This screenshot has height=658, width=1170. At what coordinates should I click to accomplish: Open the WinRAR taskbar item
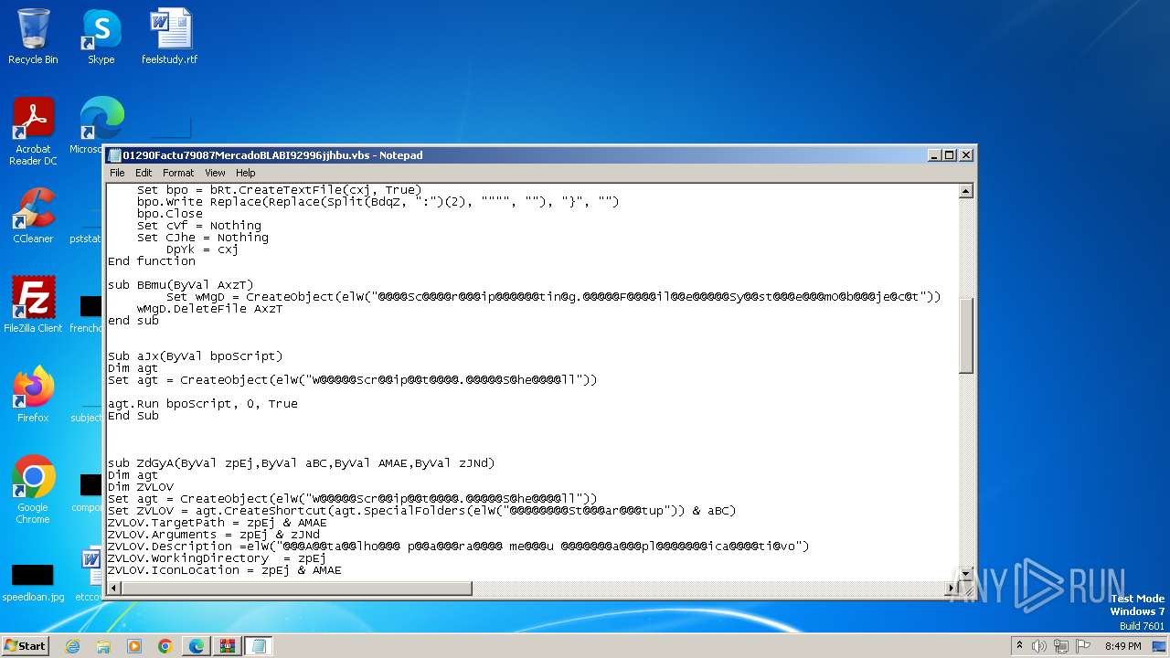227,646
